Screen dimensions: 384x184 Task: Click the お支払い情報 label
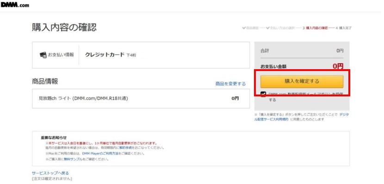click(x=61, y=55)
